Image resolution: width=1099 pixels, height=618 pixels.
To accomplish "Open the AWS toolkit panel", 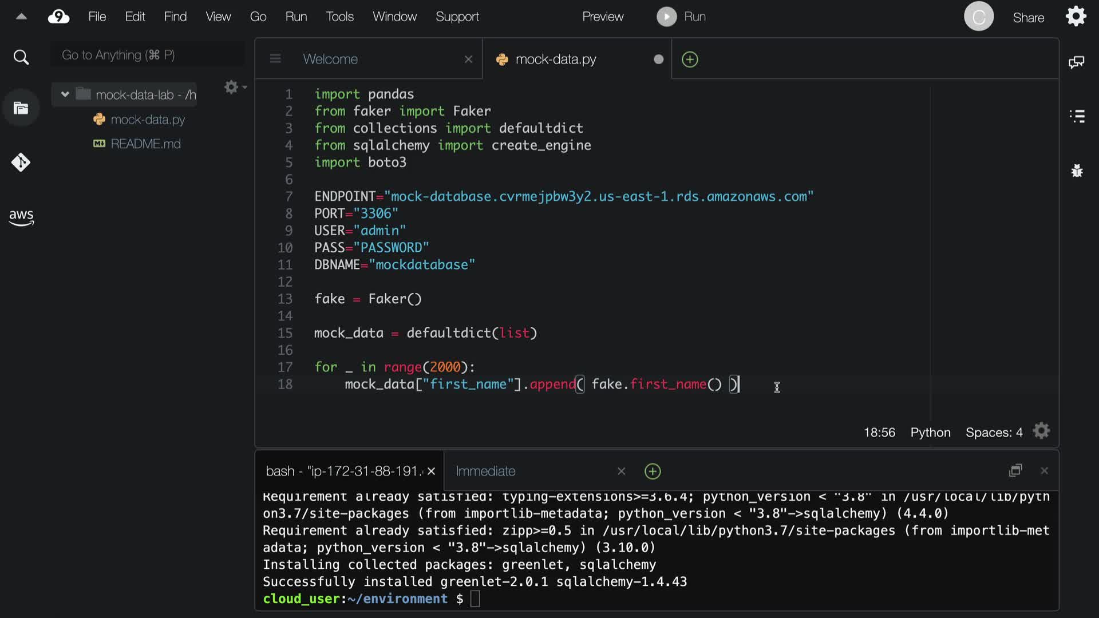I will [21, 217].
